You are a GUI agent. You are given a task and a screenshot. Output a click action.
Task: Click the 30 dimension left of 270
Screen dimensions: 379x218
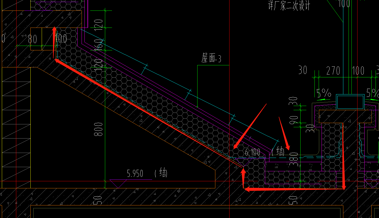[x=303, y=70]
